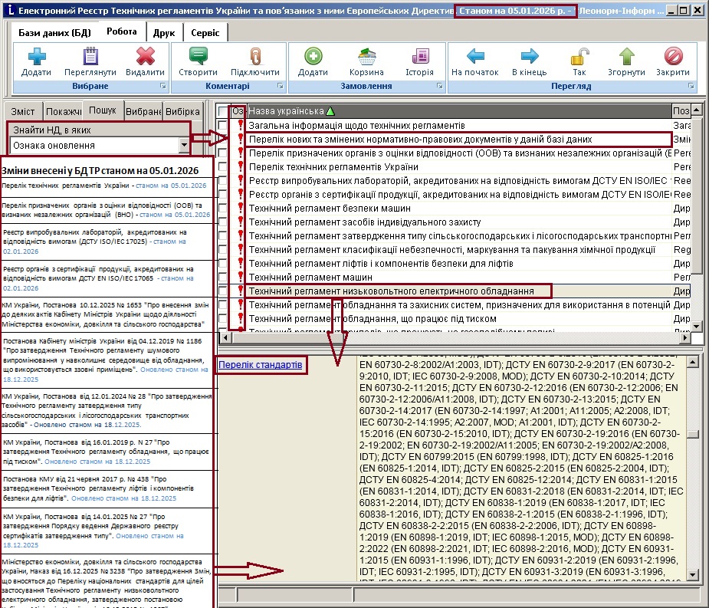Click the Підключити paperclip icon
The height and width of the screenshot is (608, 709).
coord(254,57)
